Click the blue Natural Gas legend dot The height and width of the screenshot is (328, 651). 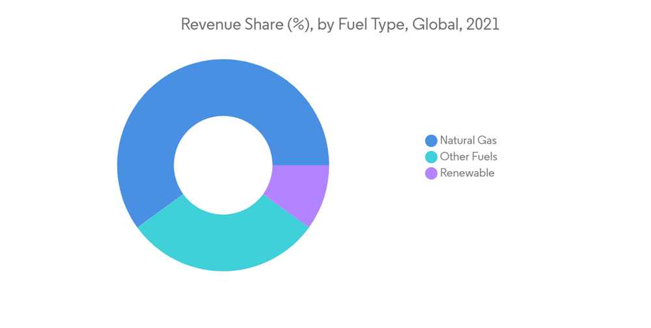(431, 141)
